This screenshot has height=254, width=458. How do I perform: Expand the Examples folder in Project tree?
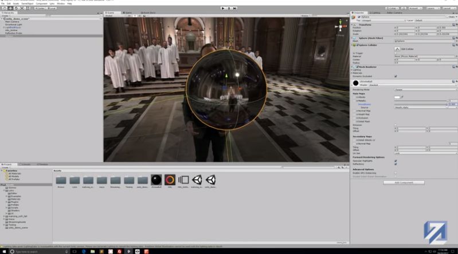(x=6, y=196)
